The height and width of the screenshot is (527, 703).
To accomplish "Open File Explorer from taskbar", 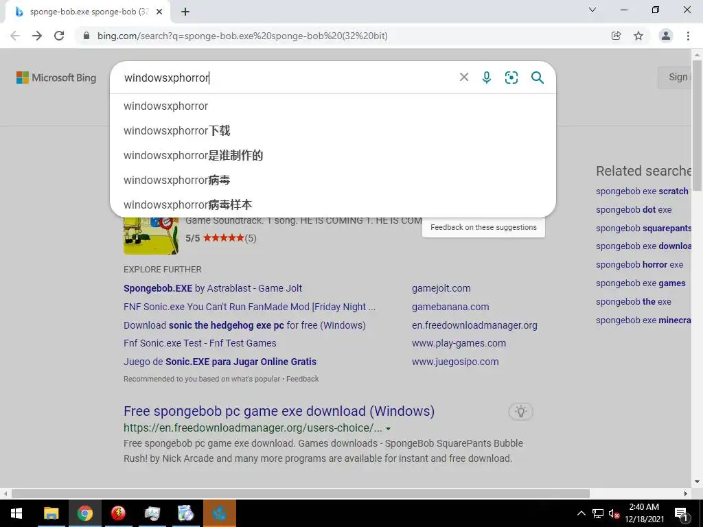I will point(51,513).
